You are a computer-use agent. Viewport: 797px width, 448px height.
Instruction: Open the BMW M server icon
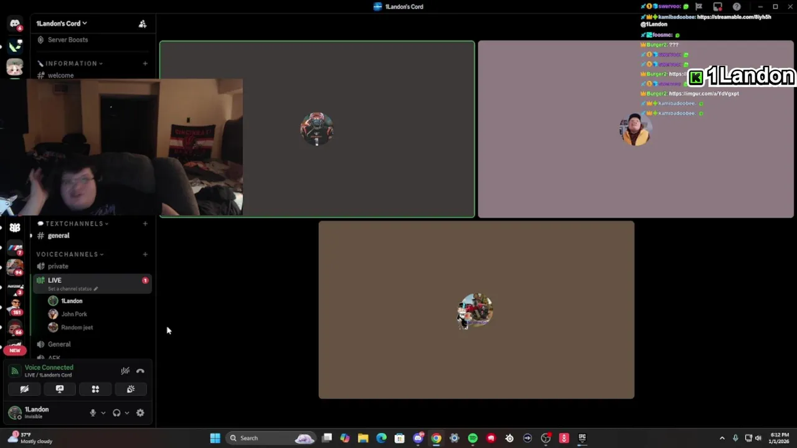pyautogui.click(x=14, y=248)
